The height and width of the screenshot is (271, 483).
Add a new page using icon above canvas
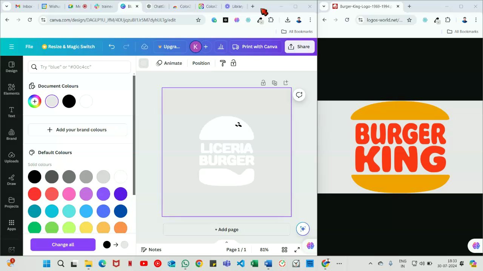(286, 83)
